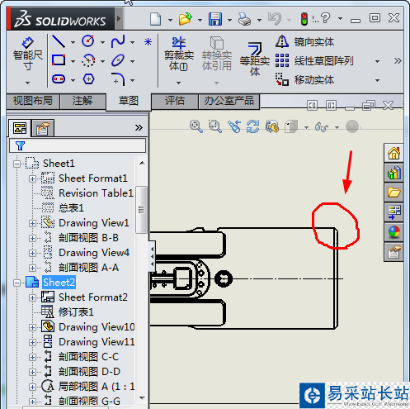Click the SolidWorks Resources home icon

point(394,153)
